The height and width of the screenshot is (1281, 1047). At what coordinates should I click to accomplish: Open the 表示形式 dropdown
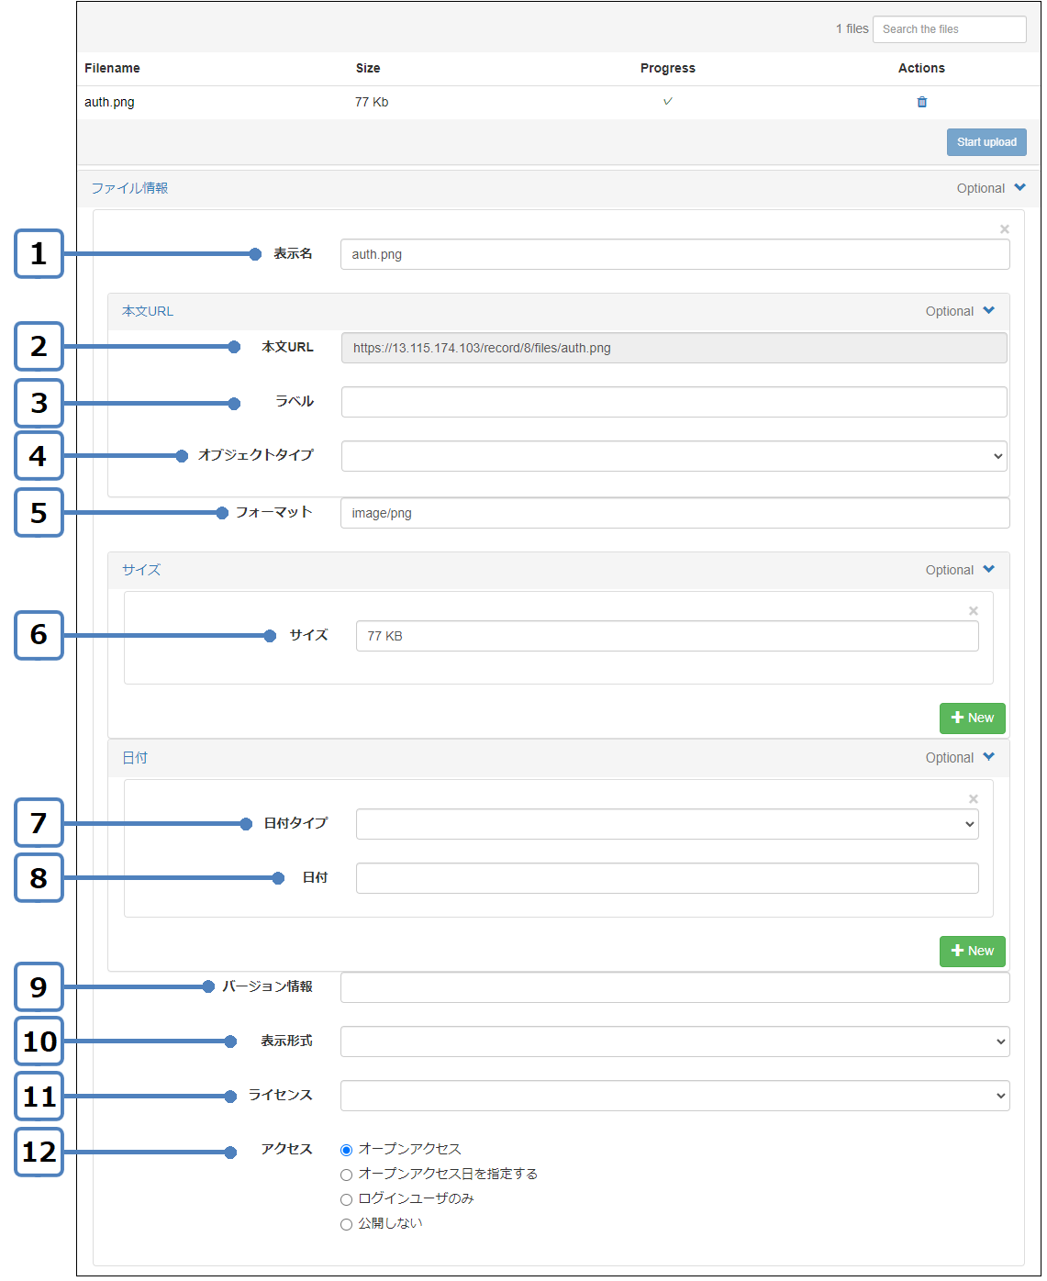[x=674, y=1042]
